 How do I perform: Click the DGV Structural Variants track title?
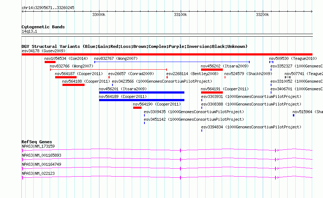[135, 46]
